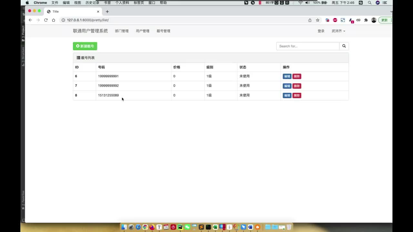This screenshot has width=413, height=232.
Task: Edit the row for number 15131255089
Action: click(x=287, y=95)
